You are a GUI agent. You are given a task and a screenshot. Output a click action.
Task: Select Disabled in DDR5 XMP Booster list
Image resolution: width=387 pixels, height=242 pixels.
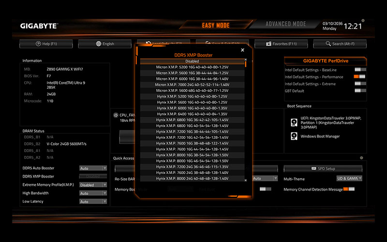pos(192,61)
